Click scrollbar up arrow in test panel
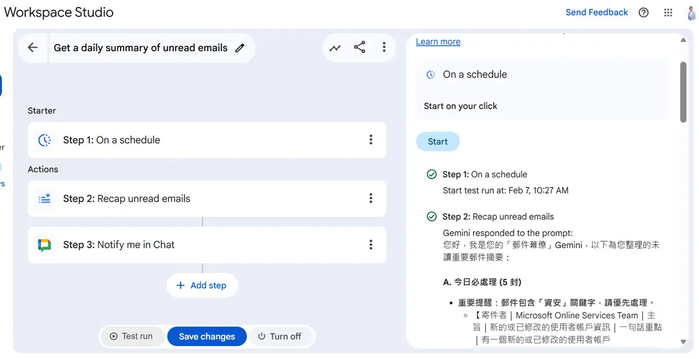Screen dimensions: 699x359 [x=683, y=40]
